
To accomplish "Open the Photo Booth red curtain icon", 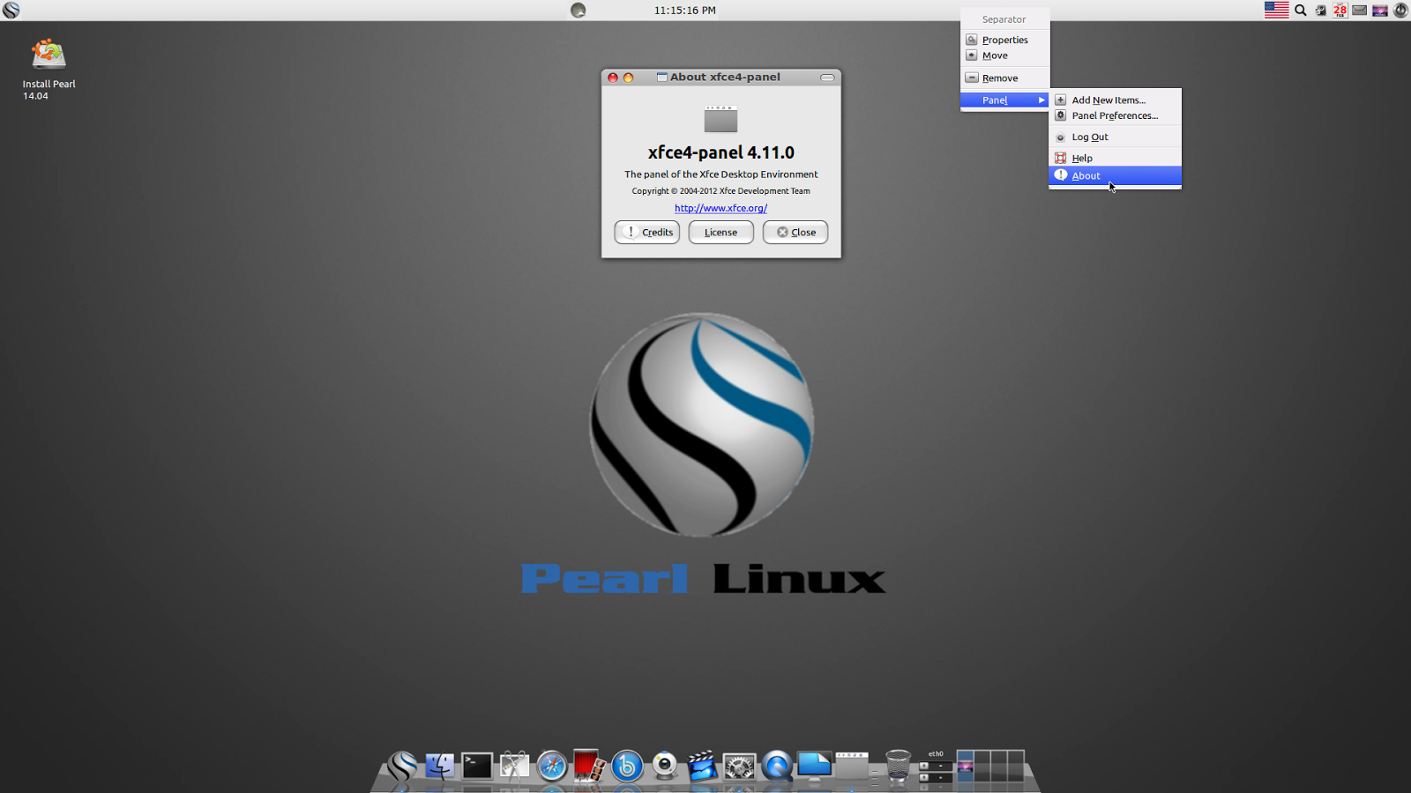I will point(589,766).
